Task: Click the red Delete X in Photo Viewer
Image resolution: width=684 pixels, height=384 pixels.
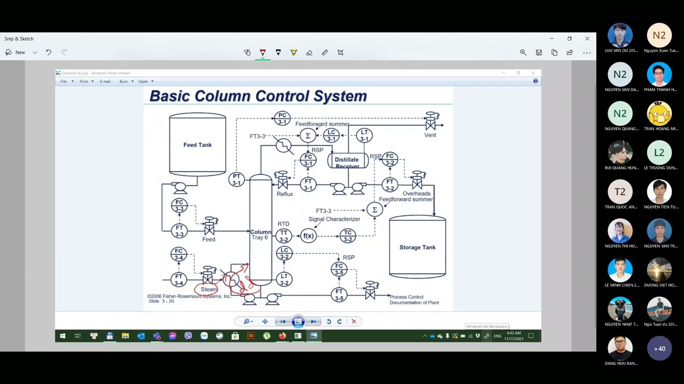Action: 354,321
